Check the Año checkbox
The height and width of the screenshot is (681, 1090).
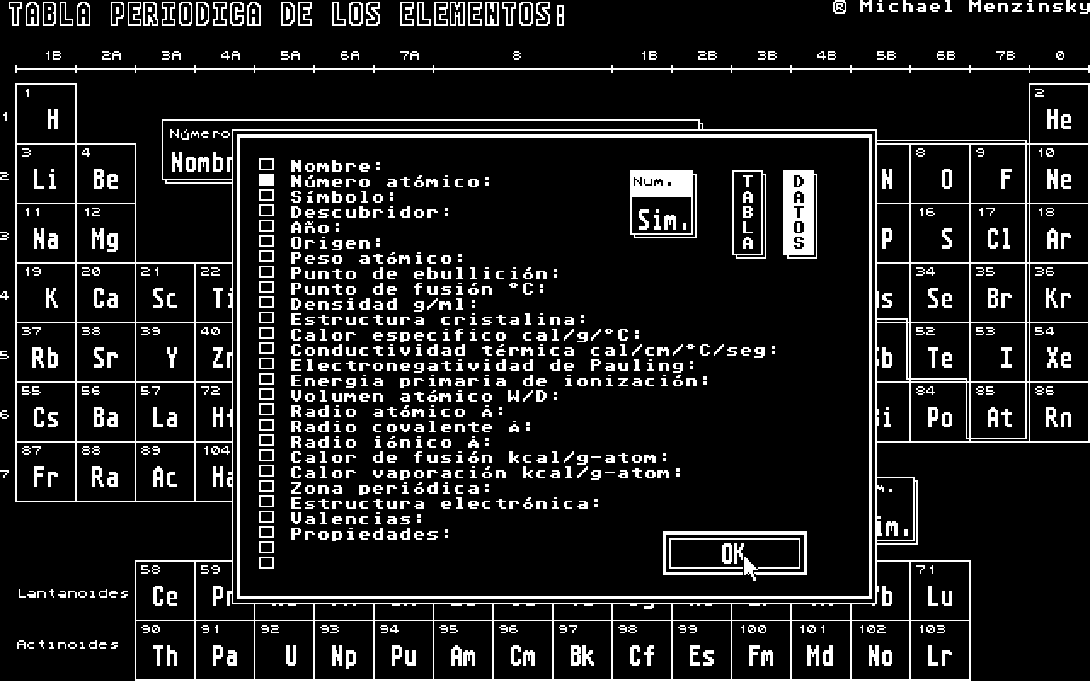tap(267, 226)
